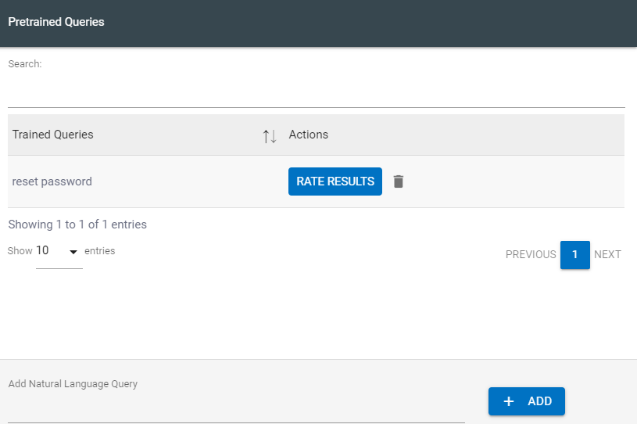The width and height of the screenshot is (637, 424).
Task: Click the 'Search:' label
Action: [x=25, y=64]
